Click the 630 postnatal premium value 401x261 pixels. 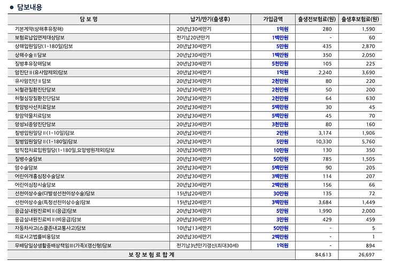[x=371, y=98]
